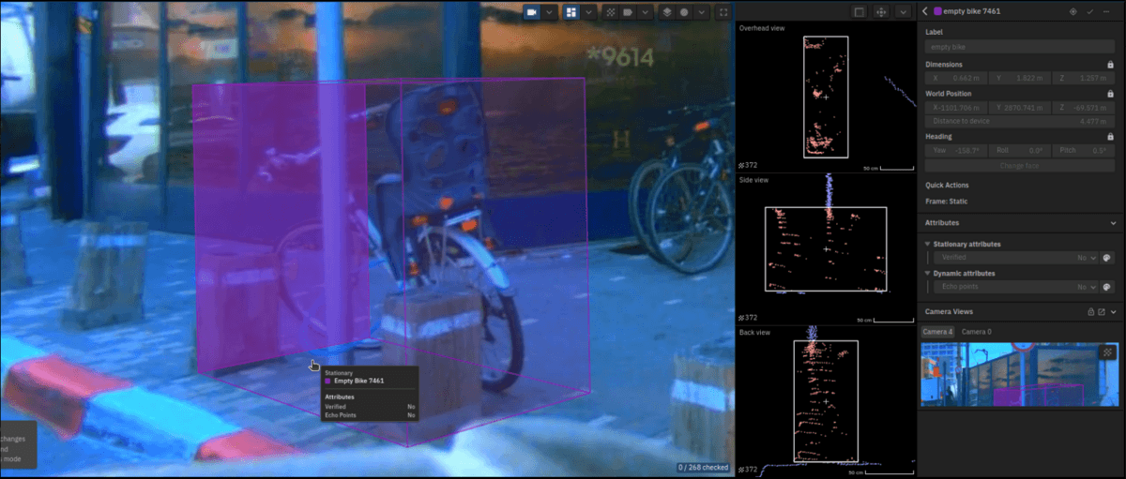The height and width of the screenshot is (479, 1126).
Task: Click the World Position Z field -69.571 m
Action: (1082, 108)
